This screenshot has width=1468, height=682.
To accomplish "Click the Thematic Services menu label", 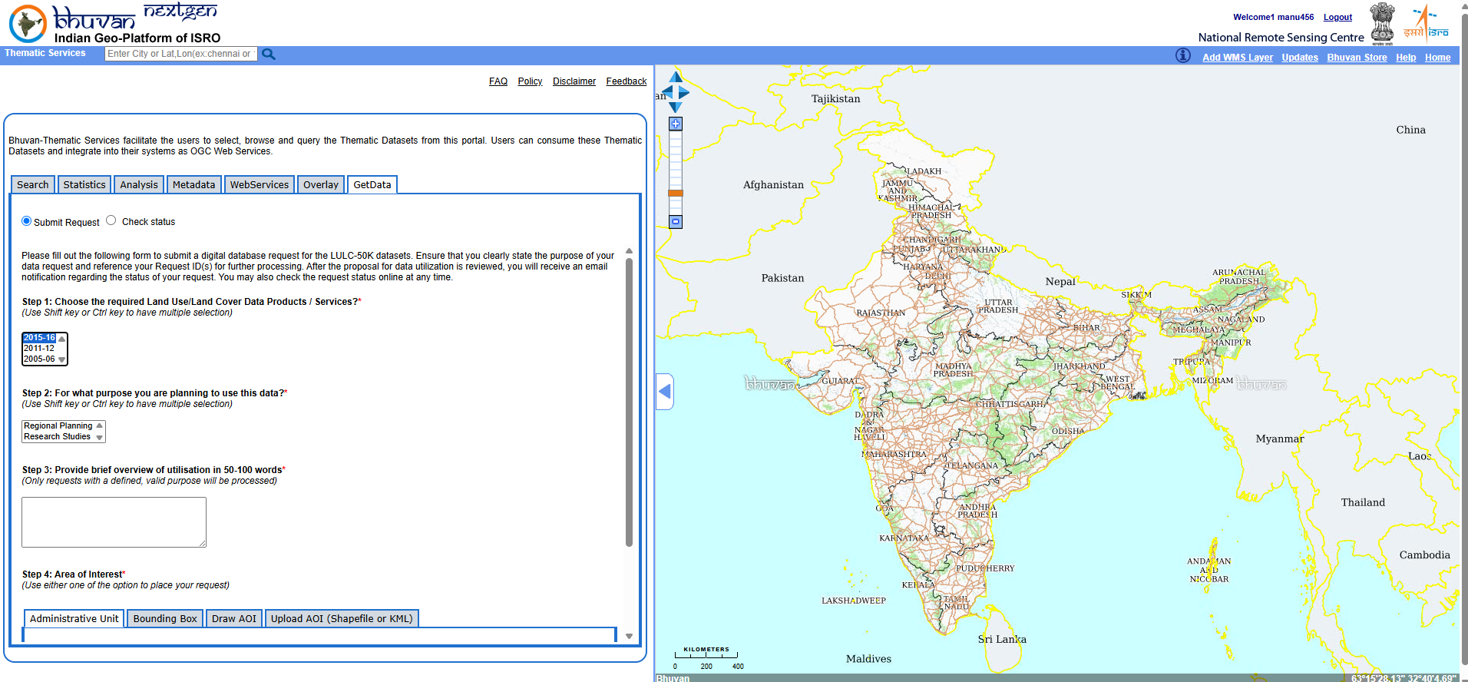I will pos(45,53).
